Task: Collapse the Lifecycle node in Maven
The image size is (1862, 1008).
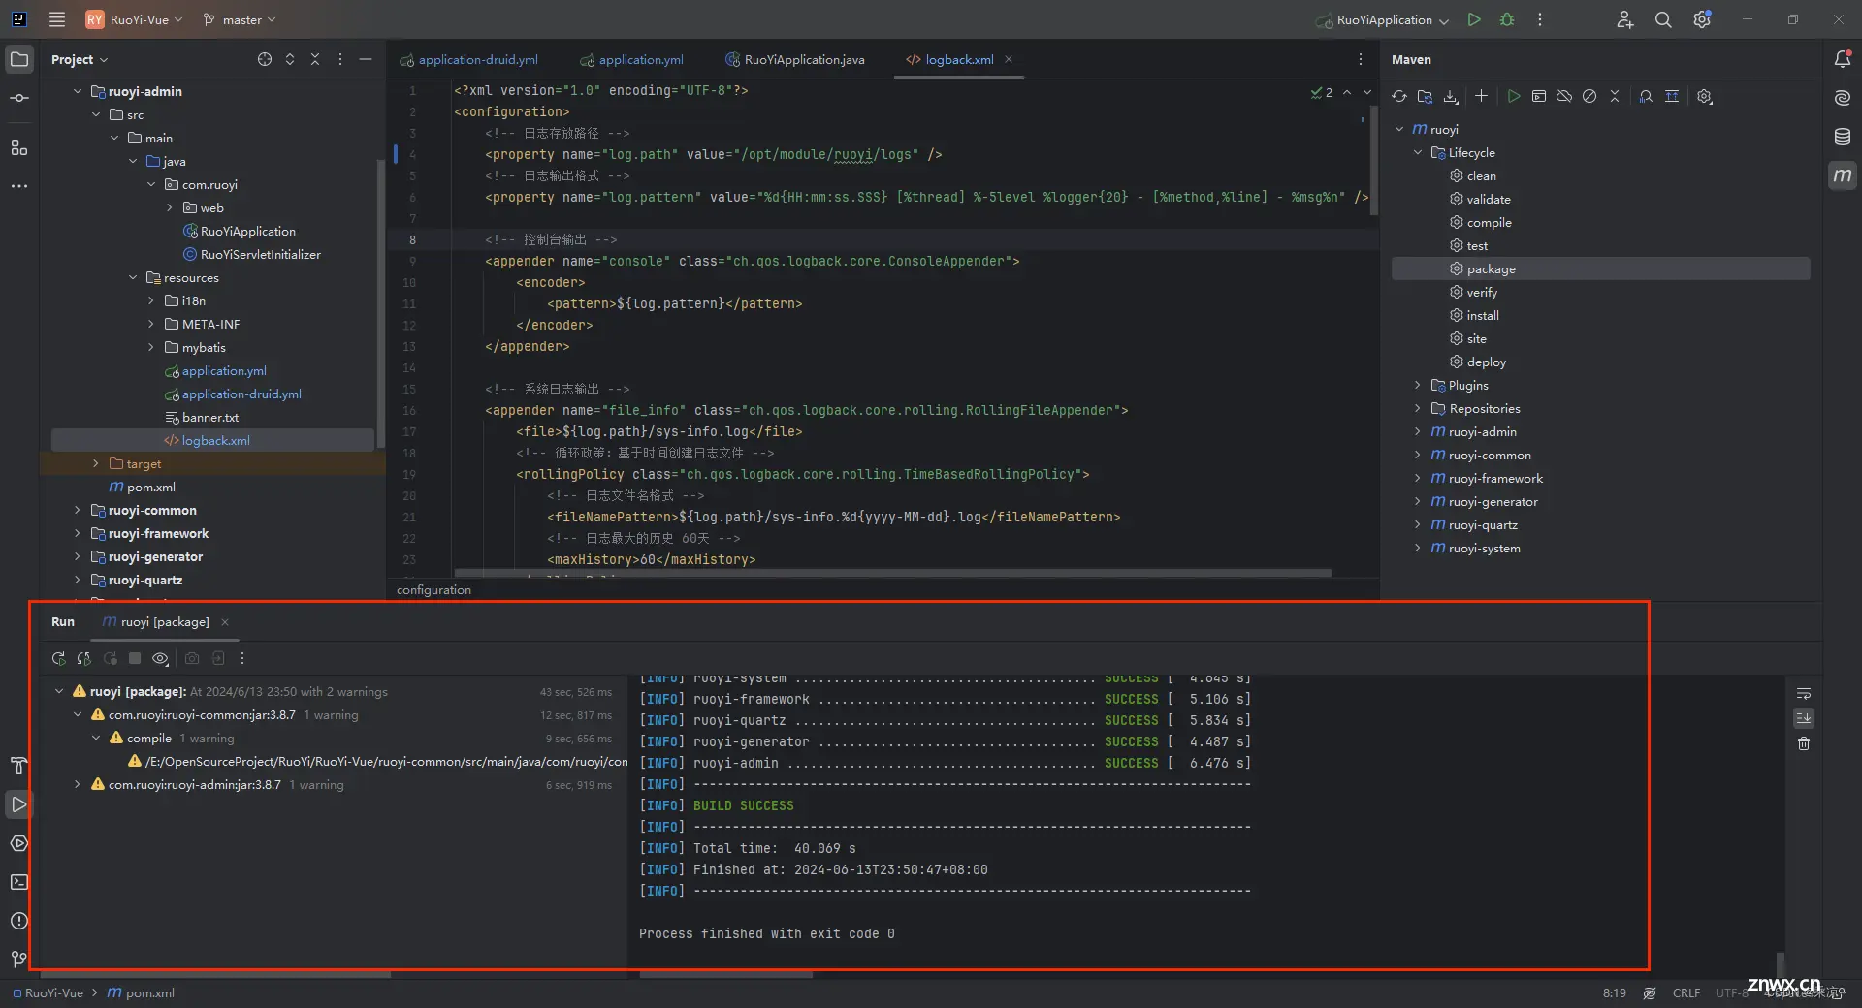Action: tap(1418, 152)
